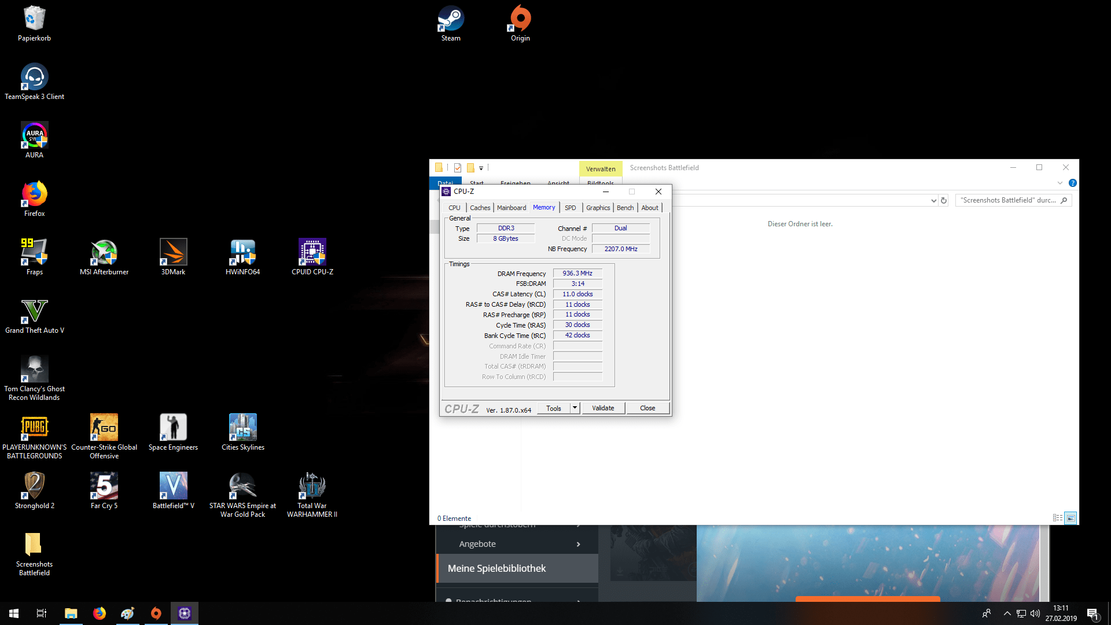The width and height of the screenshot is (1111, 625).
Task: Launch Firefox from the desktop
Action: [34, 198]
